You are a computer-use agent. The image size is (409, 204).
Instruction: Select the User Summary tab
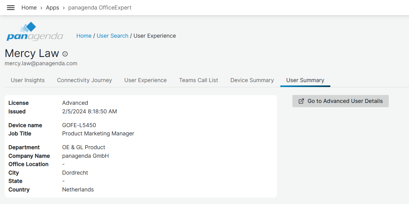point(305,80)
